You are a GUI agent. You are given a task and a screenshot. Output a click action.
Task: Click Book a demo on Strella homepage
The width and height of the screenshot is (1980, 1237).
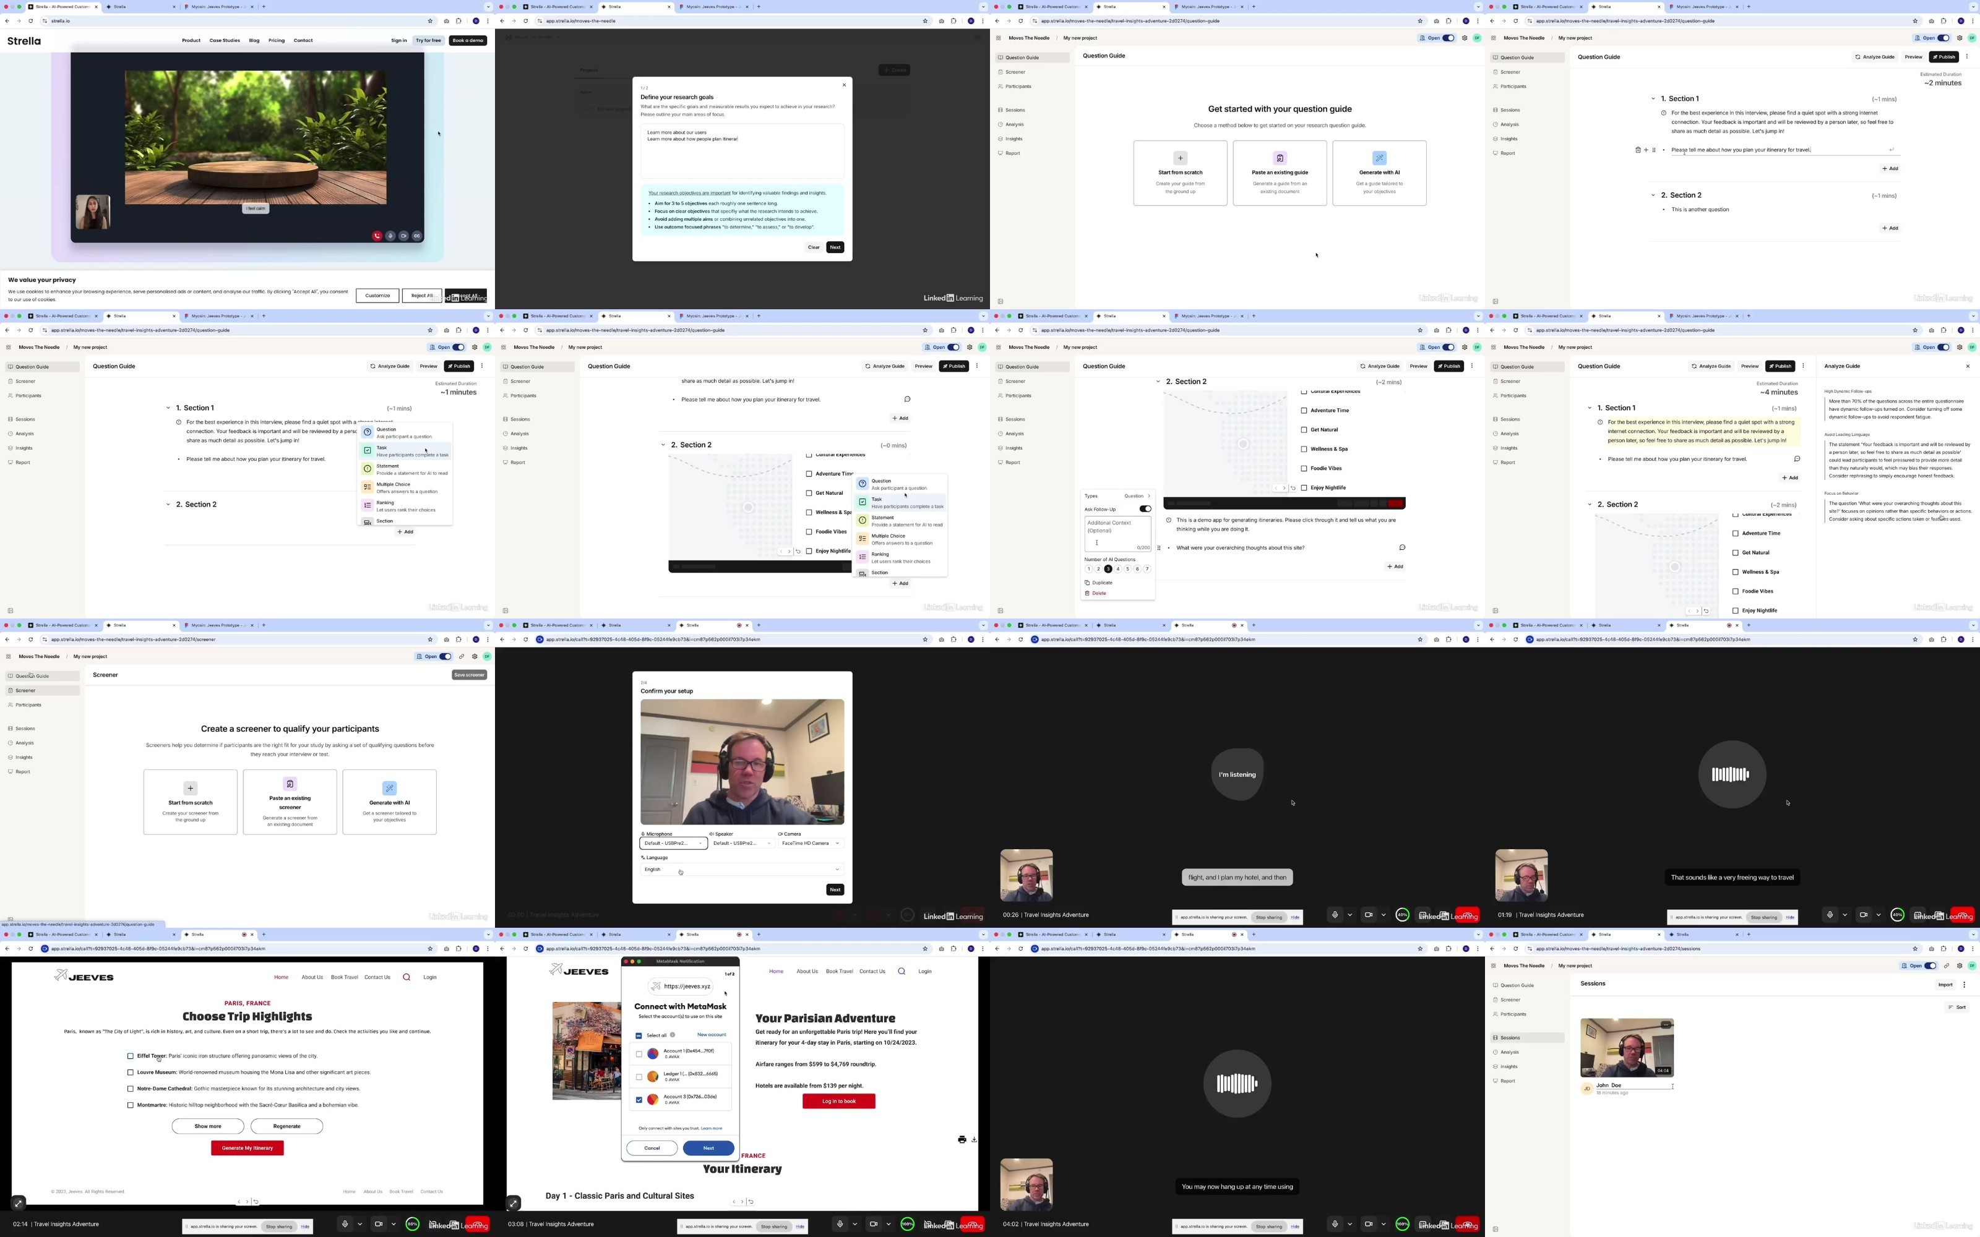467,40
